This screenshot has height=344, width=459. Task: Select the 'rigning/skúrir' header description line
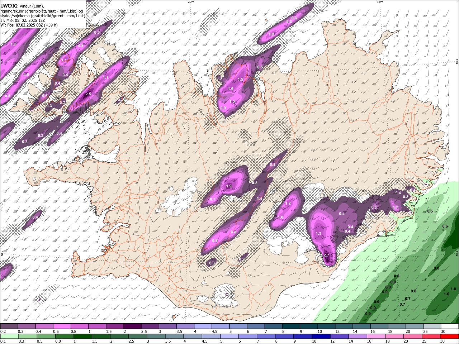(42, 11)
